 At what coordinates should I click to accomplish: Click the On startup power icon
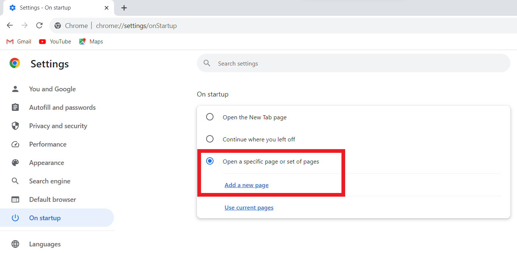tap(15, 218)
